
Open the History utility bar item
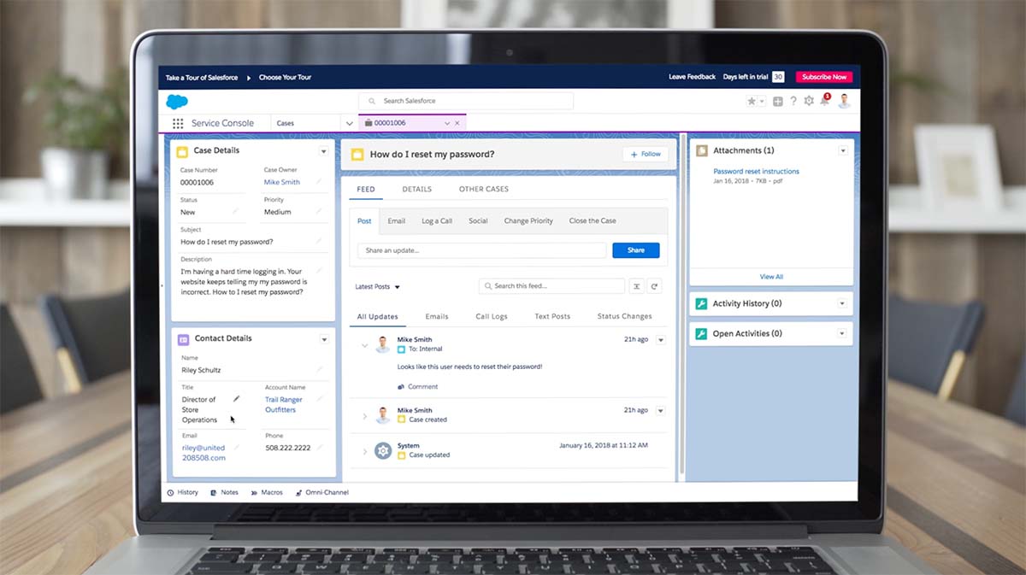(183, 493)
